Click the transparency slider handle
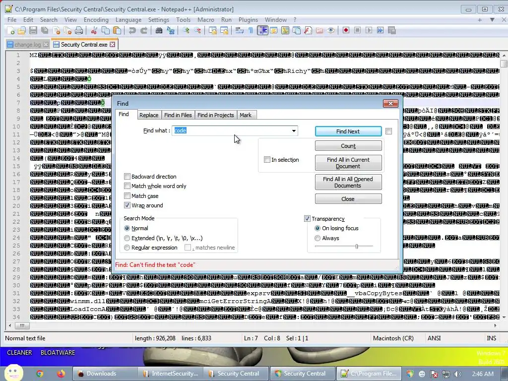Screen dimensions: 508x381 click(x=357, y=247)
